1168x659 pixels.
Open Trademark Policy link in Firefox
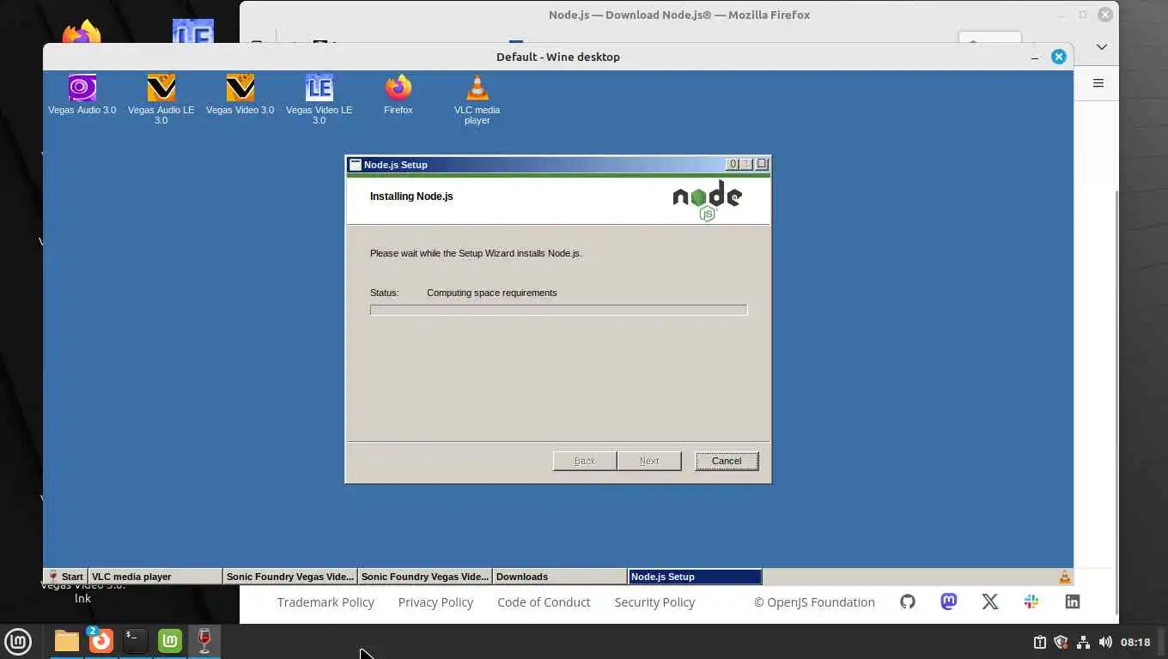[x=325, y=602]
